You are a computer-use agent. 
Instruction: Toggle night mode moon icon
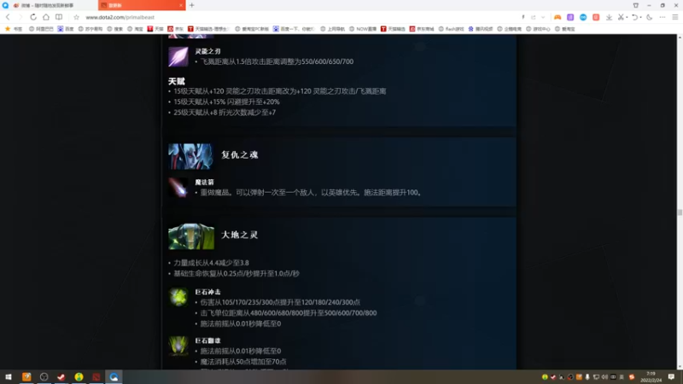(x=650, y=17)
